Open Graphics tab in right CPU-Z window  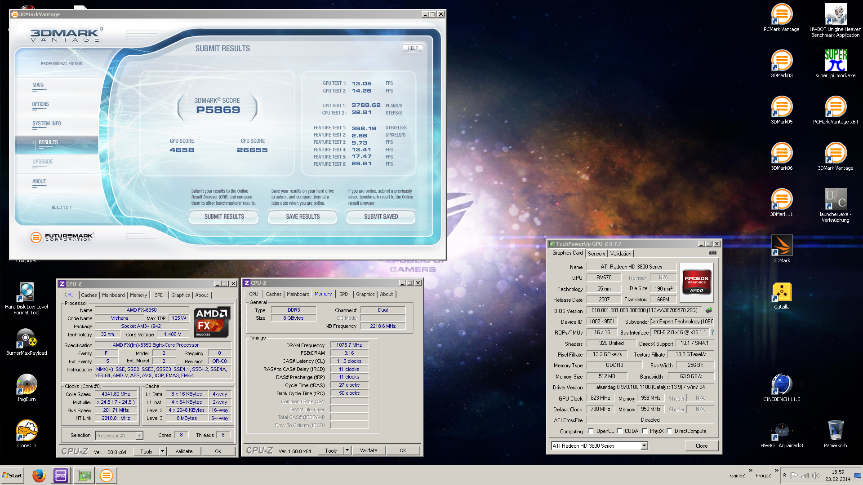[x=365, y=294]
